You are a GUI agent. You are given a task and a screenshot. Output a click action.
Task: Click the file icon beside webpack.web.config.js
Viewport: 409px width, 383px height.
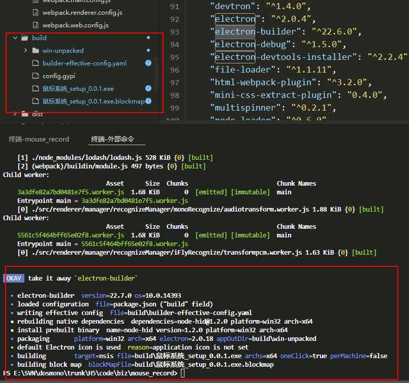[x=36, y=25]
